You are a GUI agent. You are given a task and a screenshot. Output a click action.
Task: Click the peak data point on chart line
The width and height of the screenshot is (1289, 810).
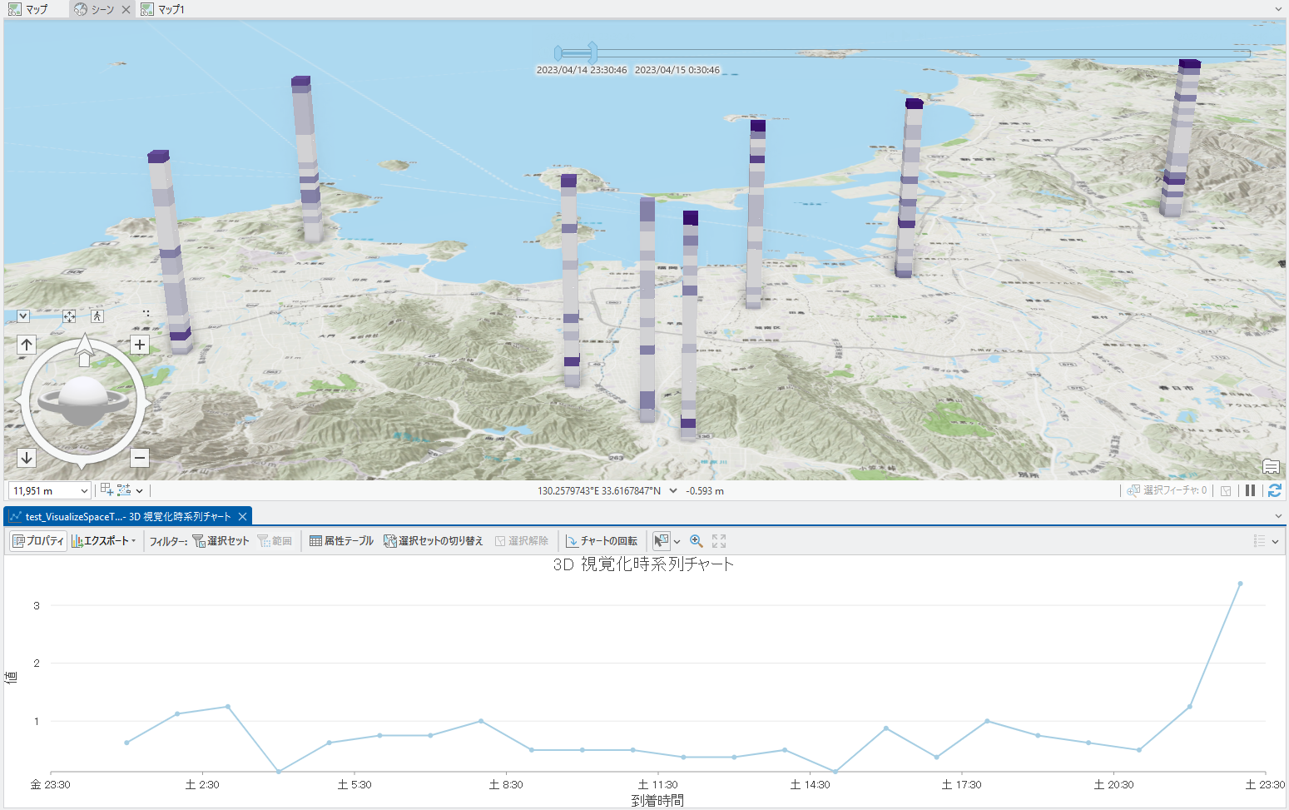[1240, 584]
